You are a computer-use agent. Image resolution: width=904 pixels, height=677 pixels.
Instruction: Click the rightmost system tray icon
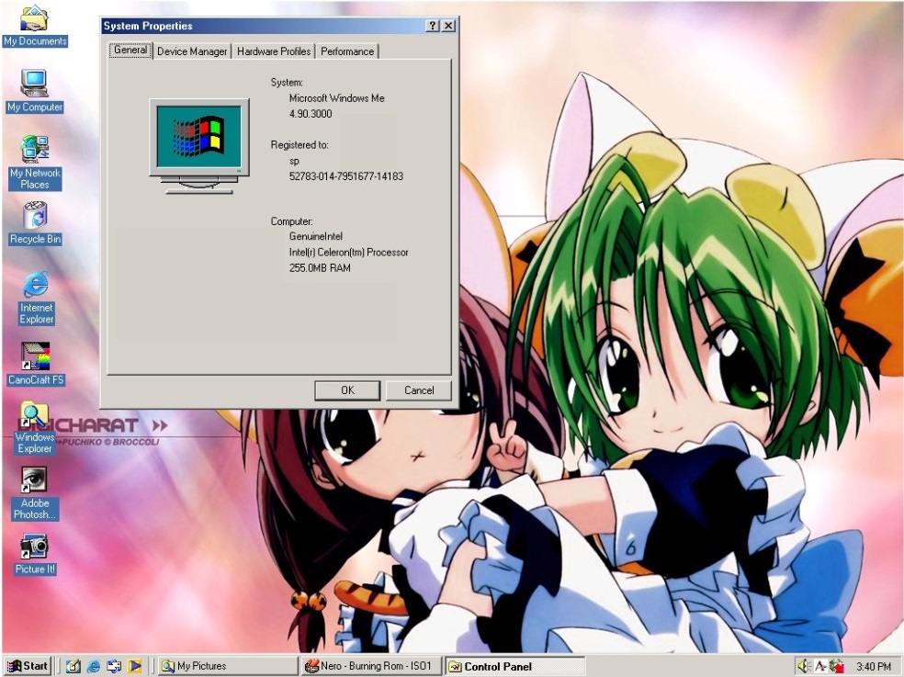(836, 666)
